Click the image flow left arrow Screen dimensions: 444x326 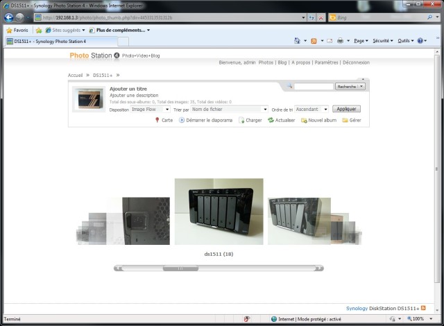pos(119,268)
